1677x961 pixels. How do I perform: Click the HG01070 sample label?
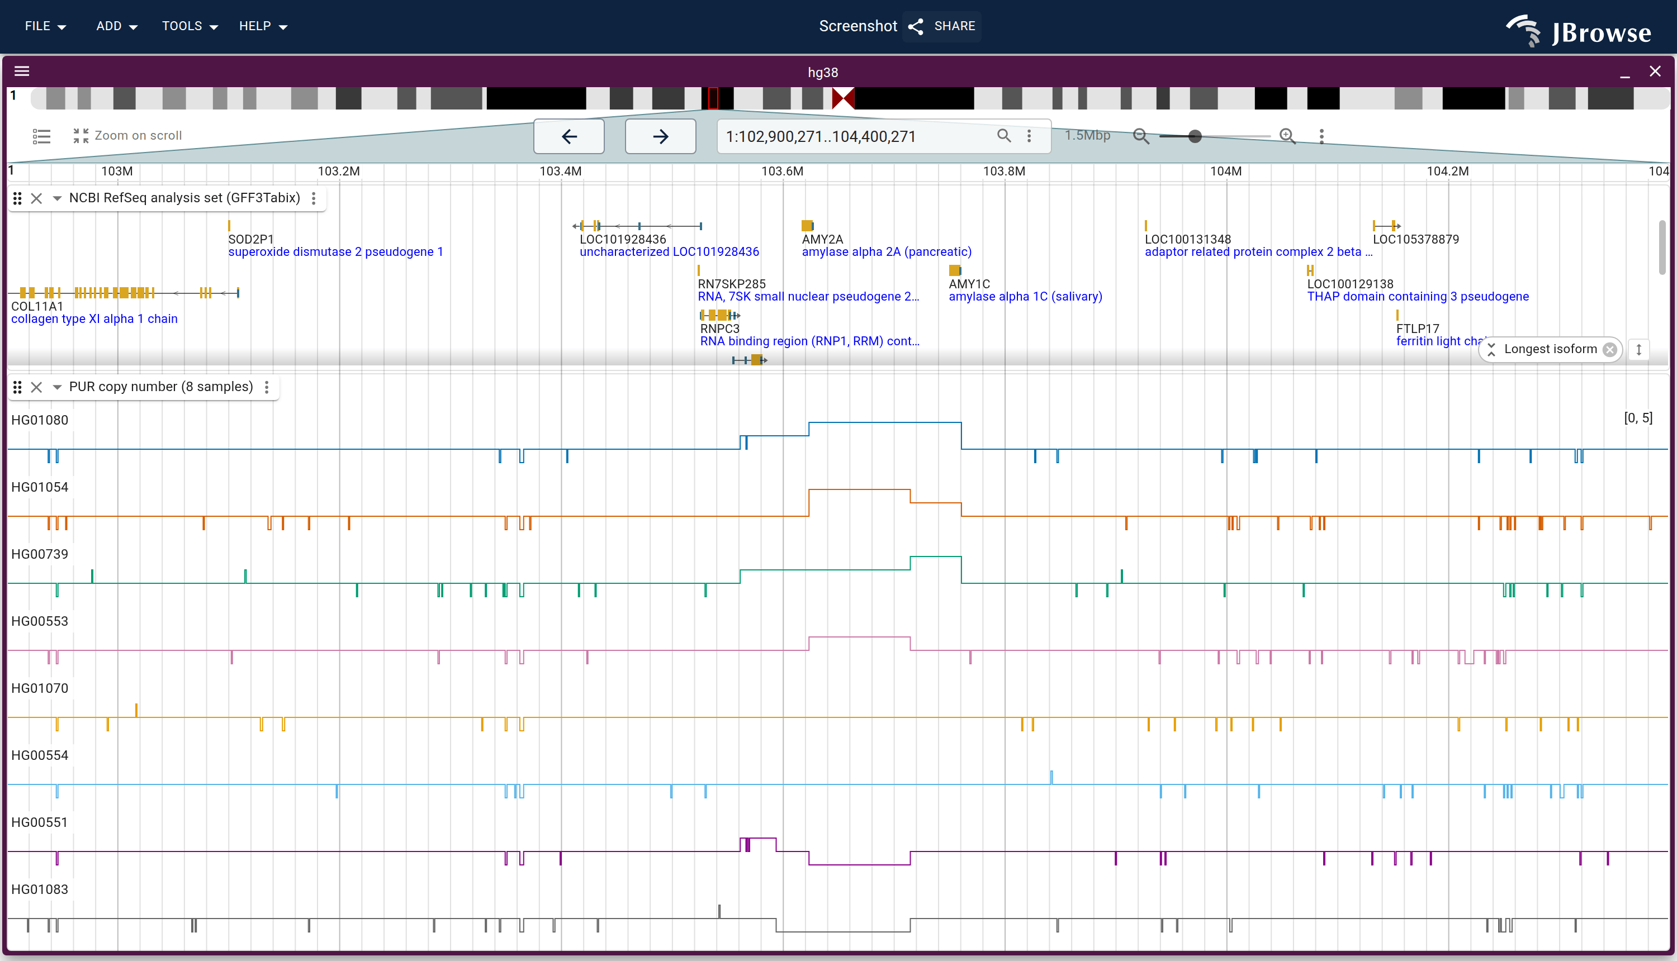(40, 688)
